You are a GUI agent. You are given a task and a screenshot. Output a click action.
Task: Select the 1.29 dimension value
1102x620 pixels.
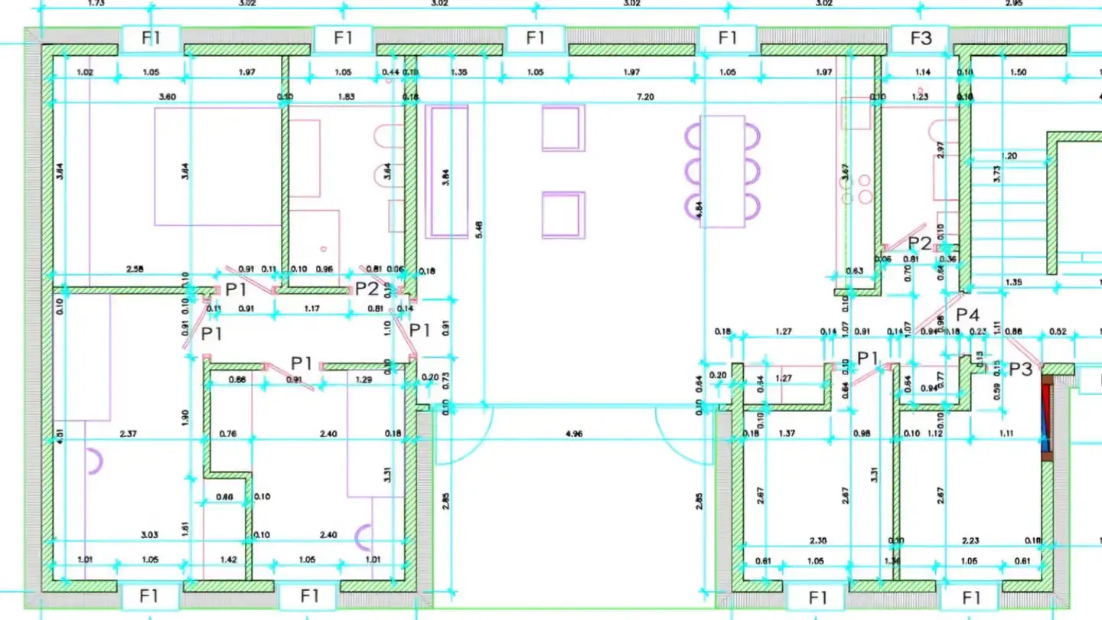[364, 380]
